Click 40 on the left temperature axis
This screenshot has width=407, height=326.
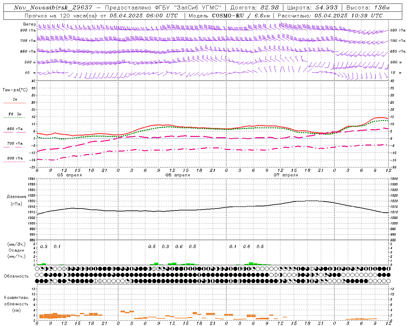point(33,81)
